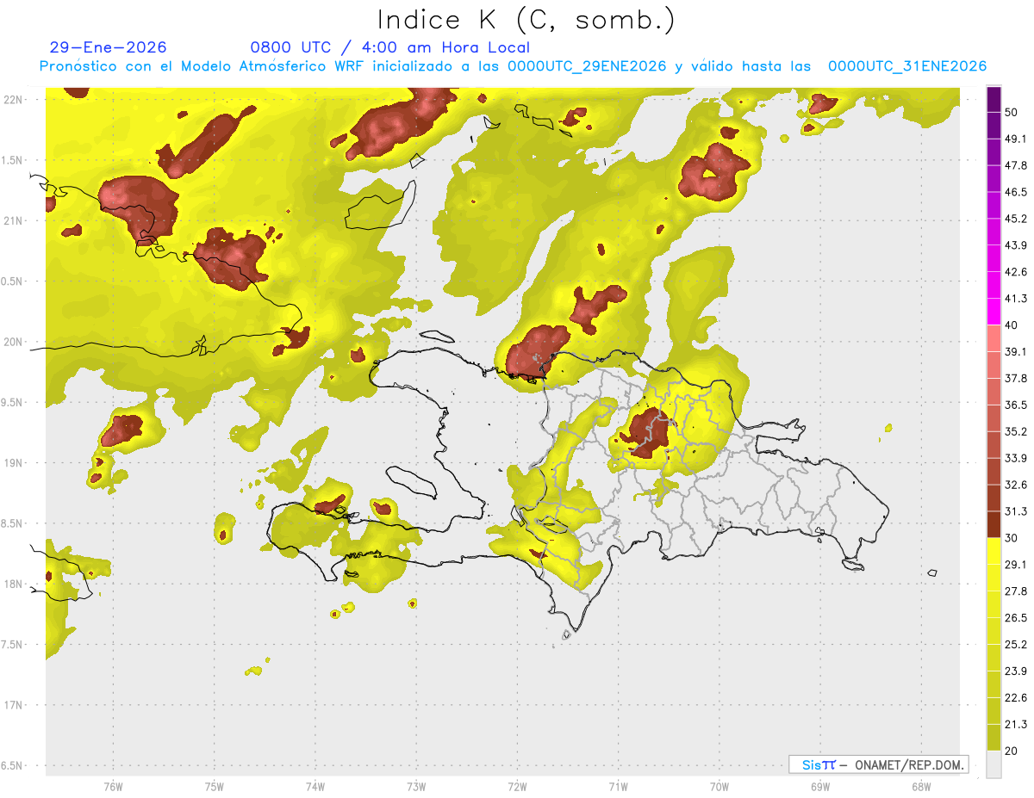
Task: Select the legend value "39.1"
Action: tap(1017, 352)
